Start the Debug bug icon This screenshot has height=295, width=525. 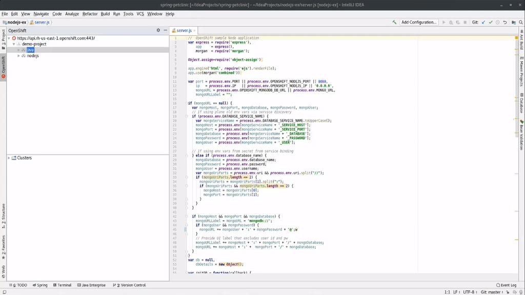(x=451, y=23)
